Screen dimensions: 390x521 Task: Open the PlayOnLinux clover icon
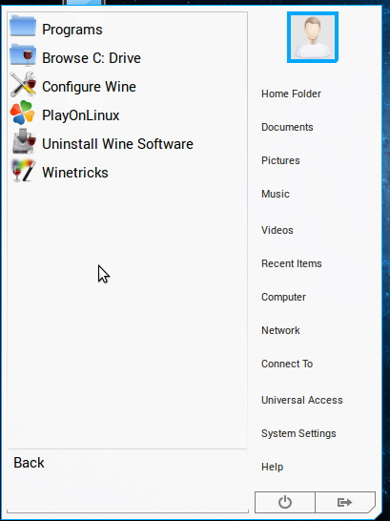click(22, 113)
